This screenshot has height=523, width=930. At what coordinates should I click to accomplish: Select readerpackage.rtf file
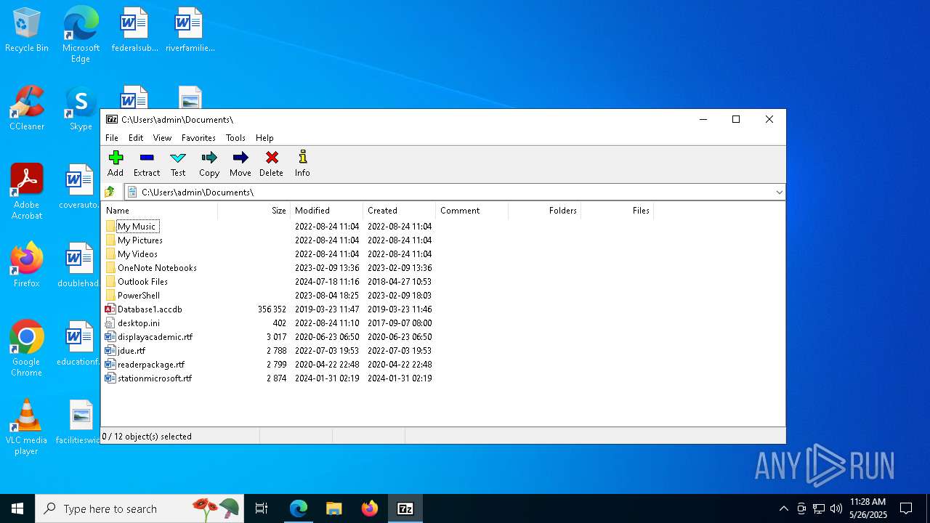point(151,365)
